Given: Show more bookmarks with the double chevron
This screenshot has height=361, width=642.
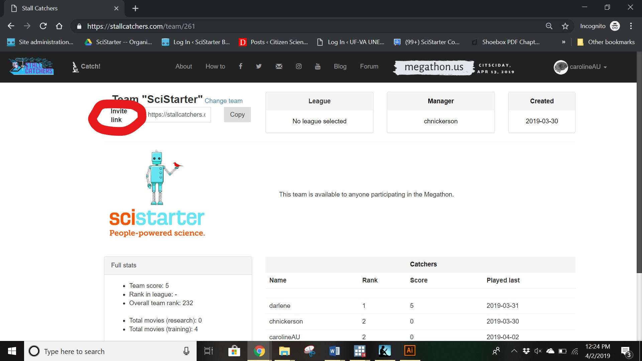Looking at the screenshot, I should click(564, 42).
